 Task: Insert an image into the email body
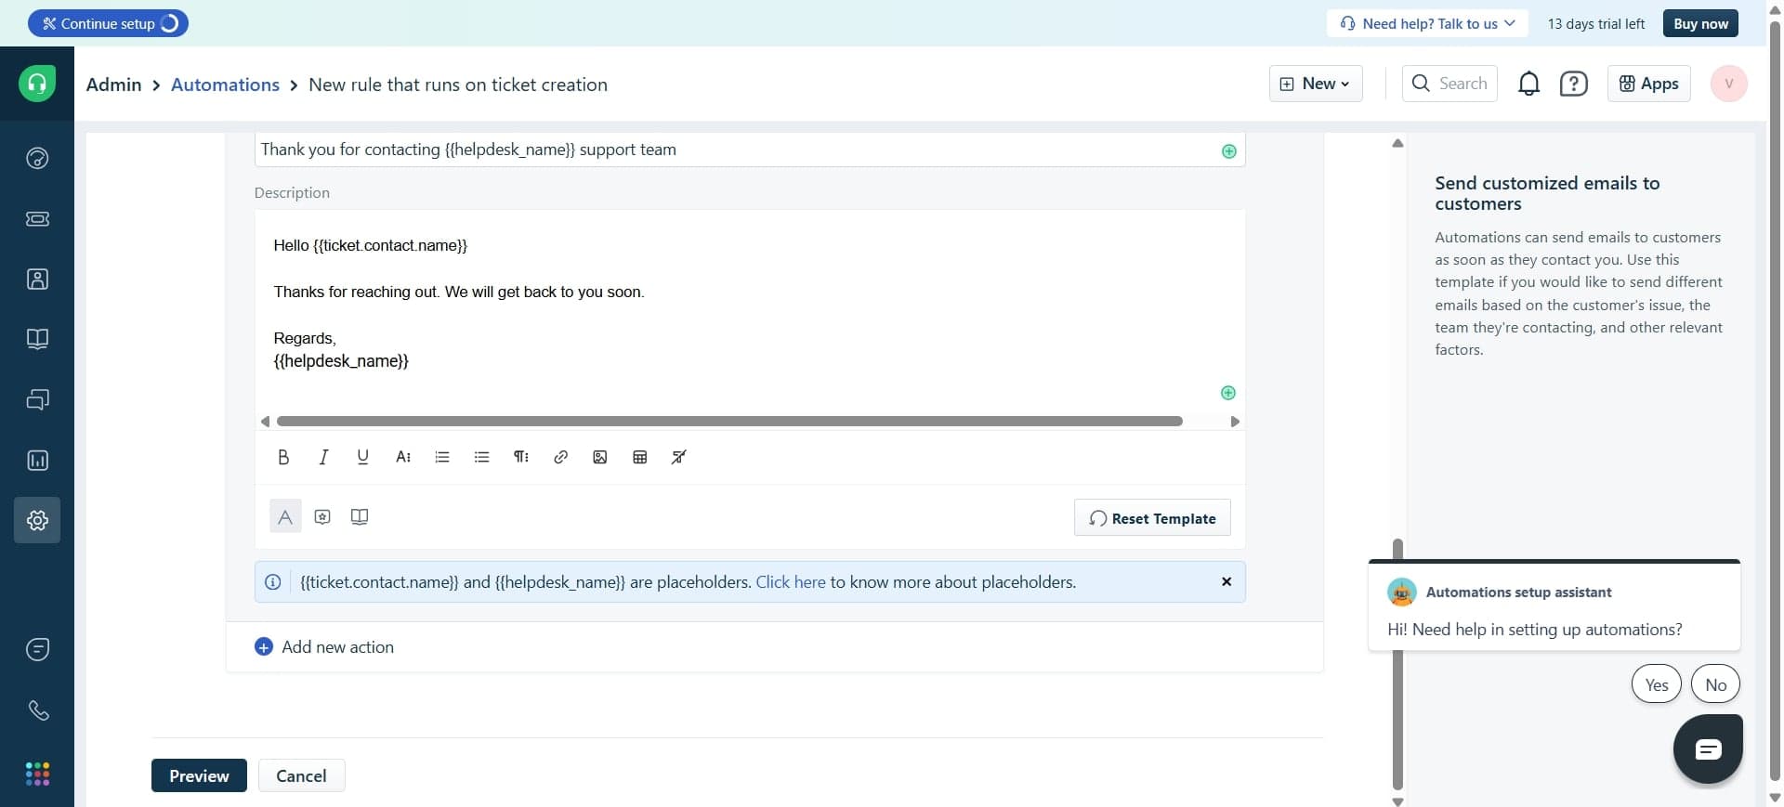tap(600, 457)
